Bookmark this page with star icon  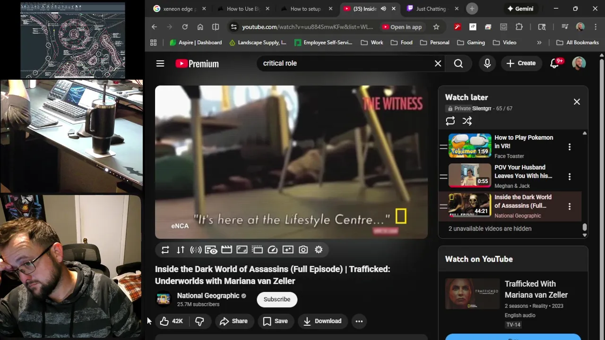click(436, 27)
